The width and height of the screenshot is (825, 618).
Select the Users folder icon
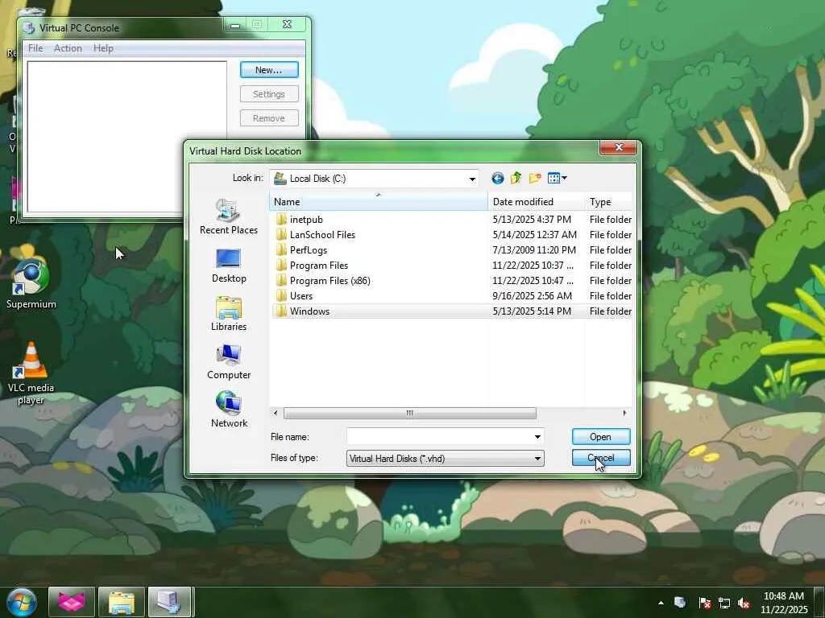click(281, 295)
